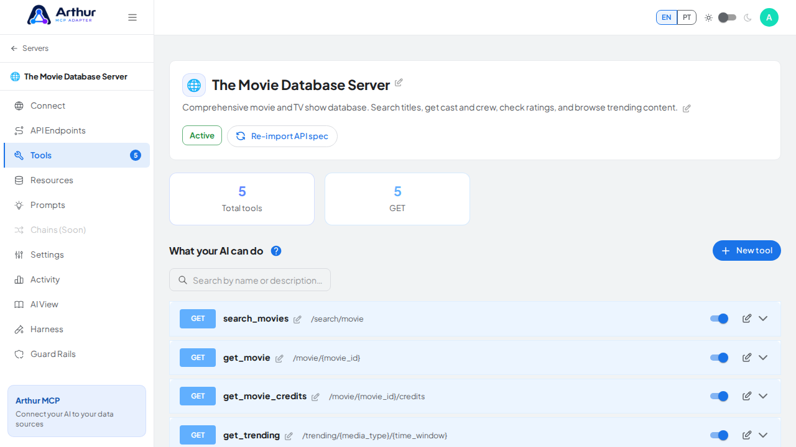Edit the server name pencil icon
This screenshot has height=447, width=796.
[399, 83]
